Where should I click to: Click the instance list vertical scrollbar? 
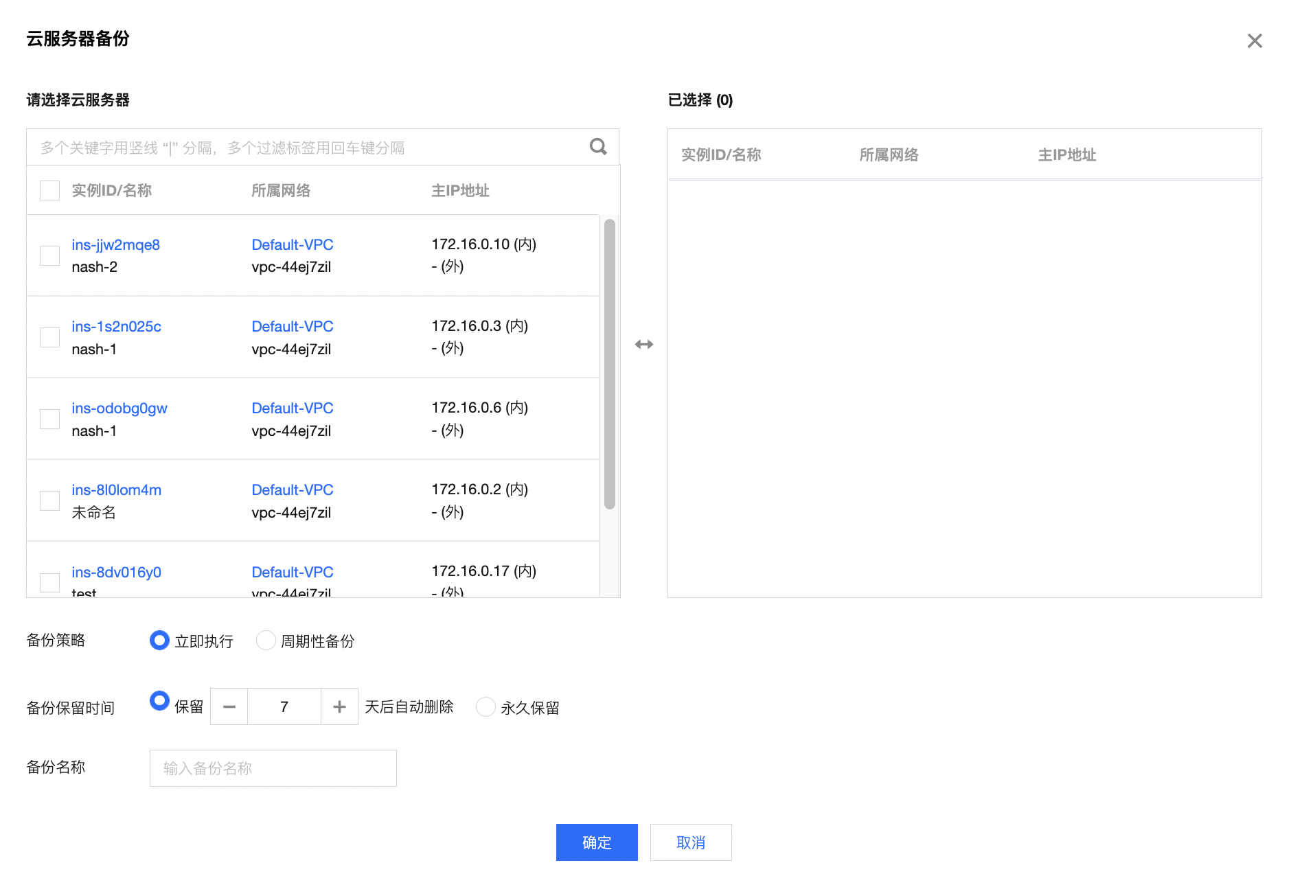(x=609, y=364)
